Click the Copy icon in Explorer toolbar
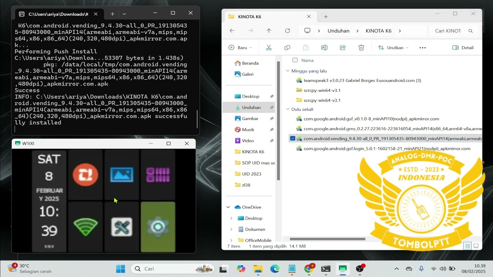 [287, 48]
